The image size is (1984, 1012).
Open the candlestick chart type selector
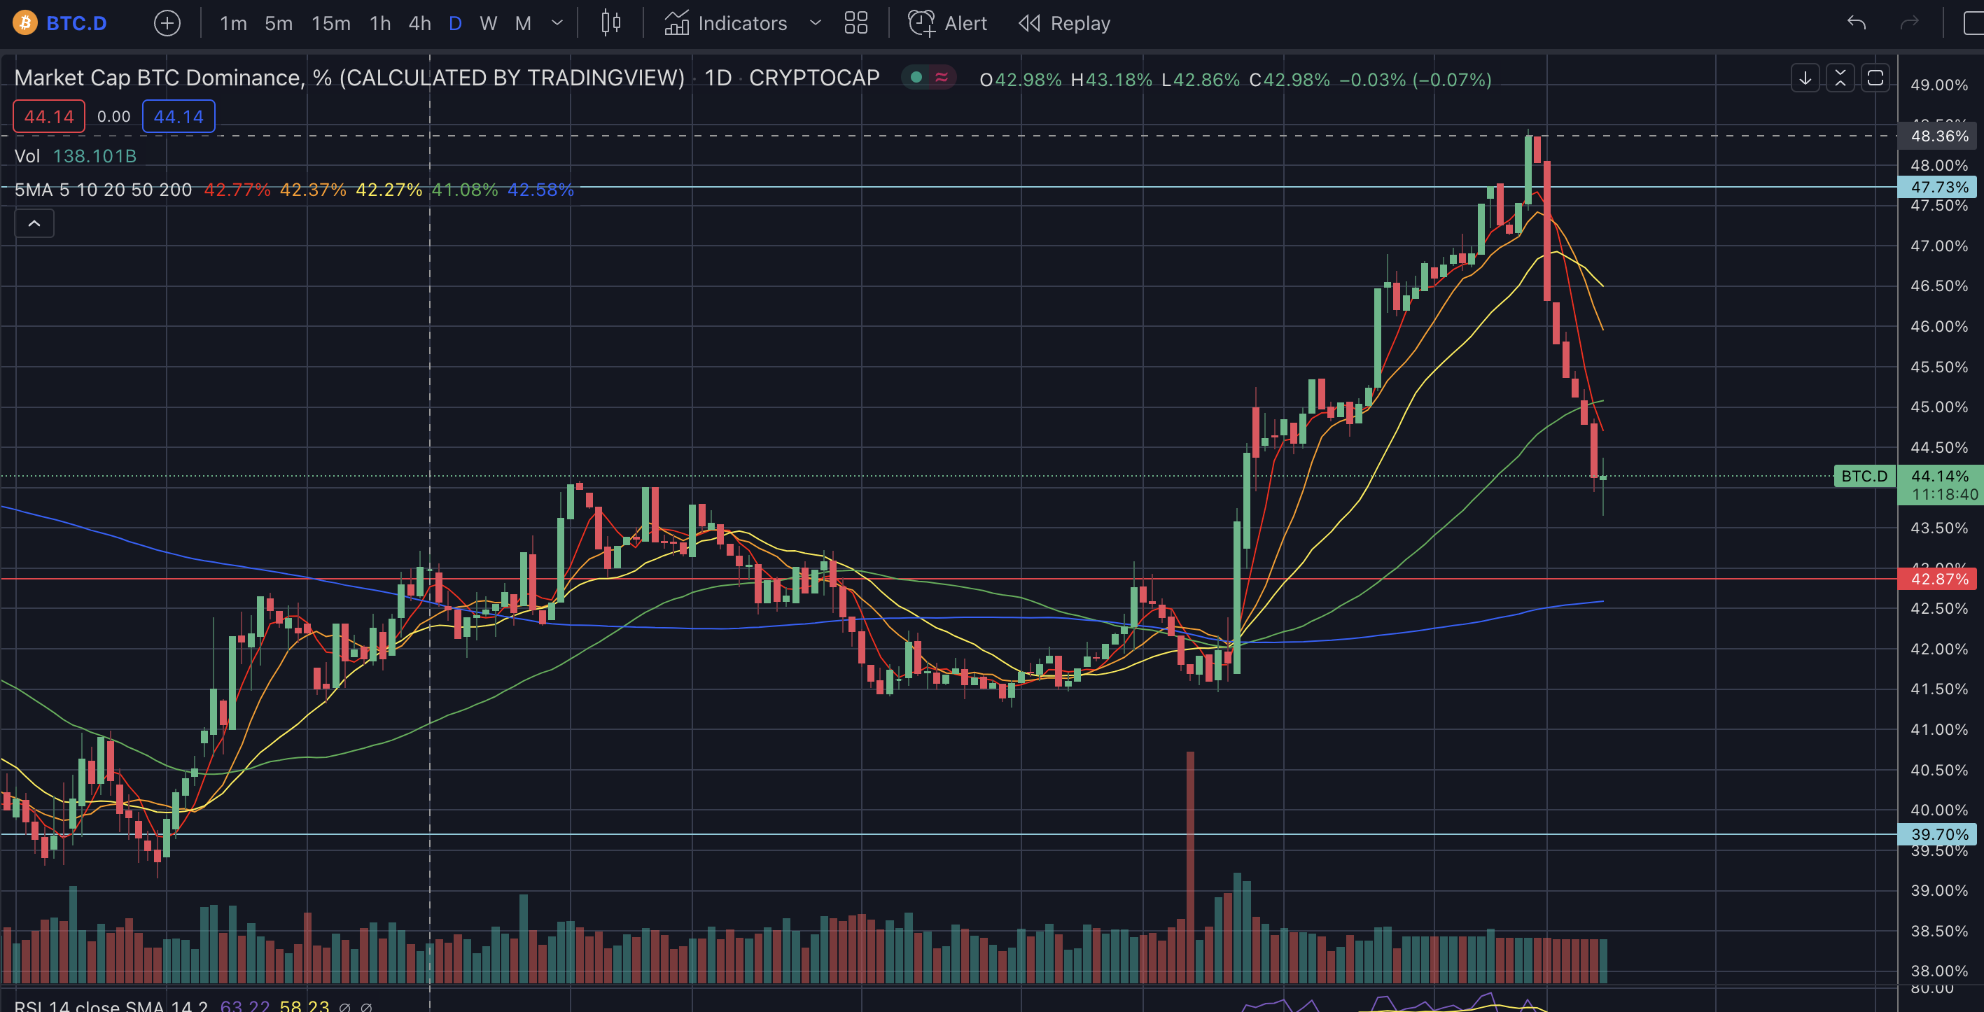610,23
